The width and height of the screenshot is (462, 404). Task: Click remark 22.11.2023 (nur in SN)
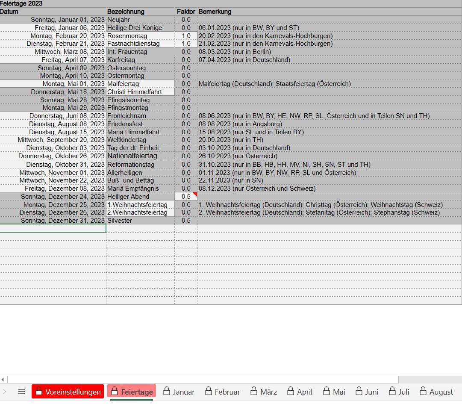[x=330, y=180]
